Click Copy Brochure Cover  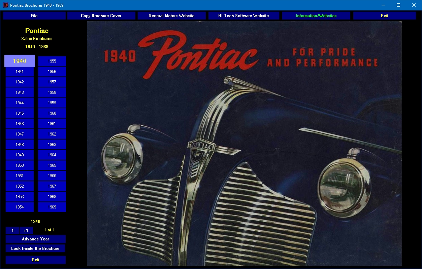click(x=101, y=16)
